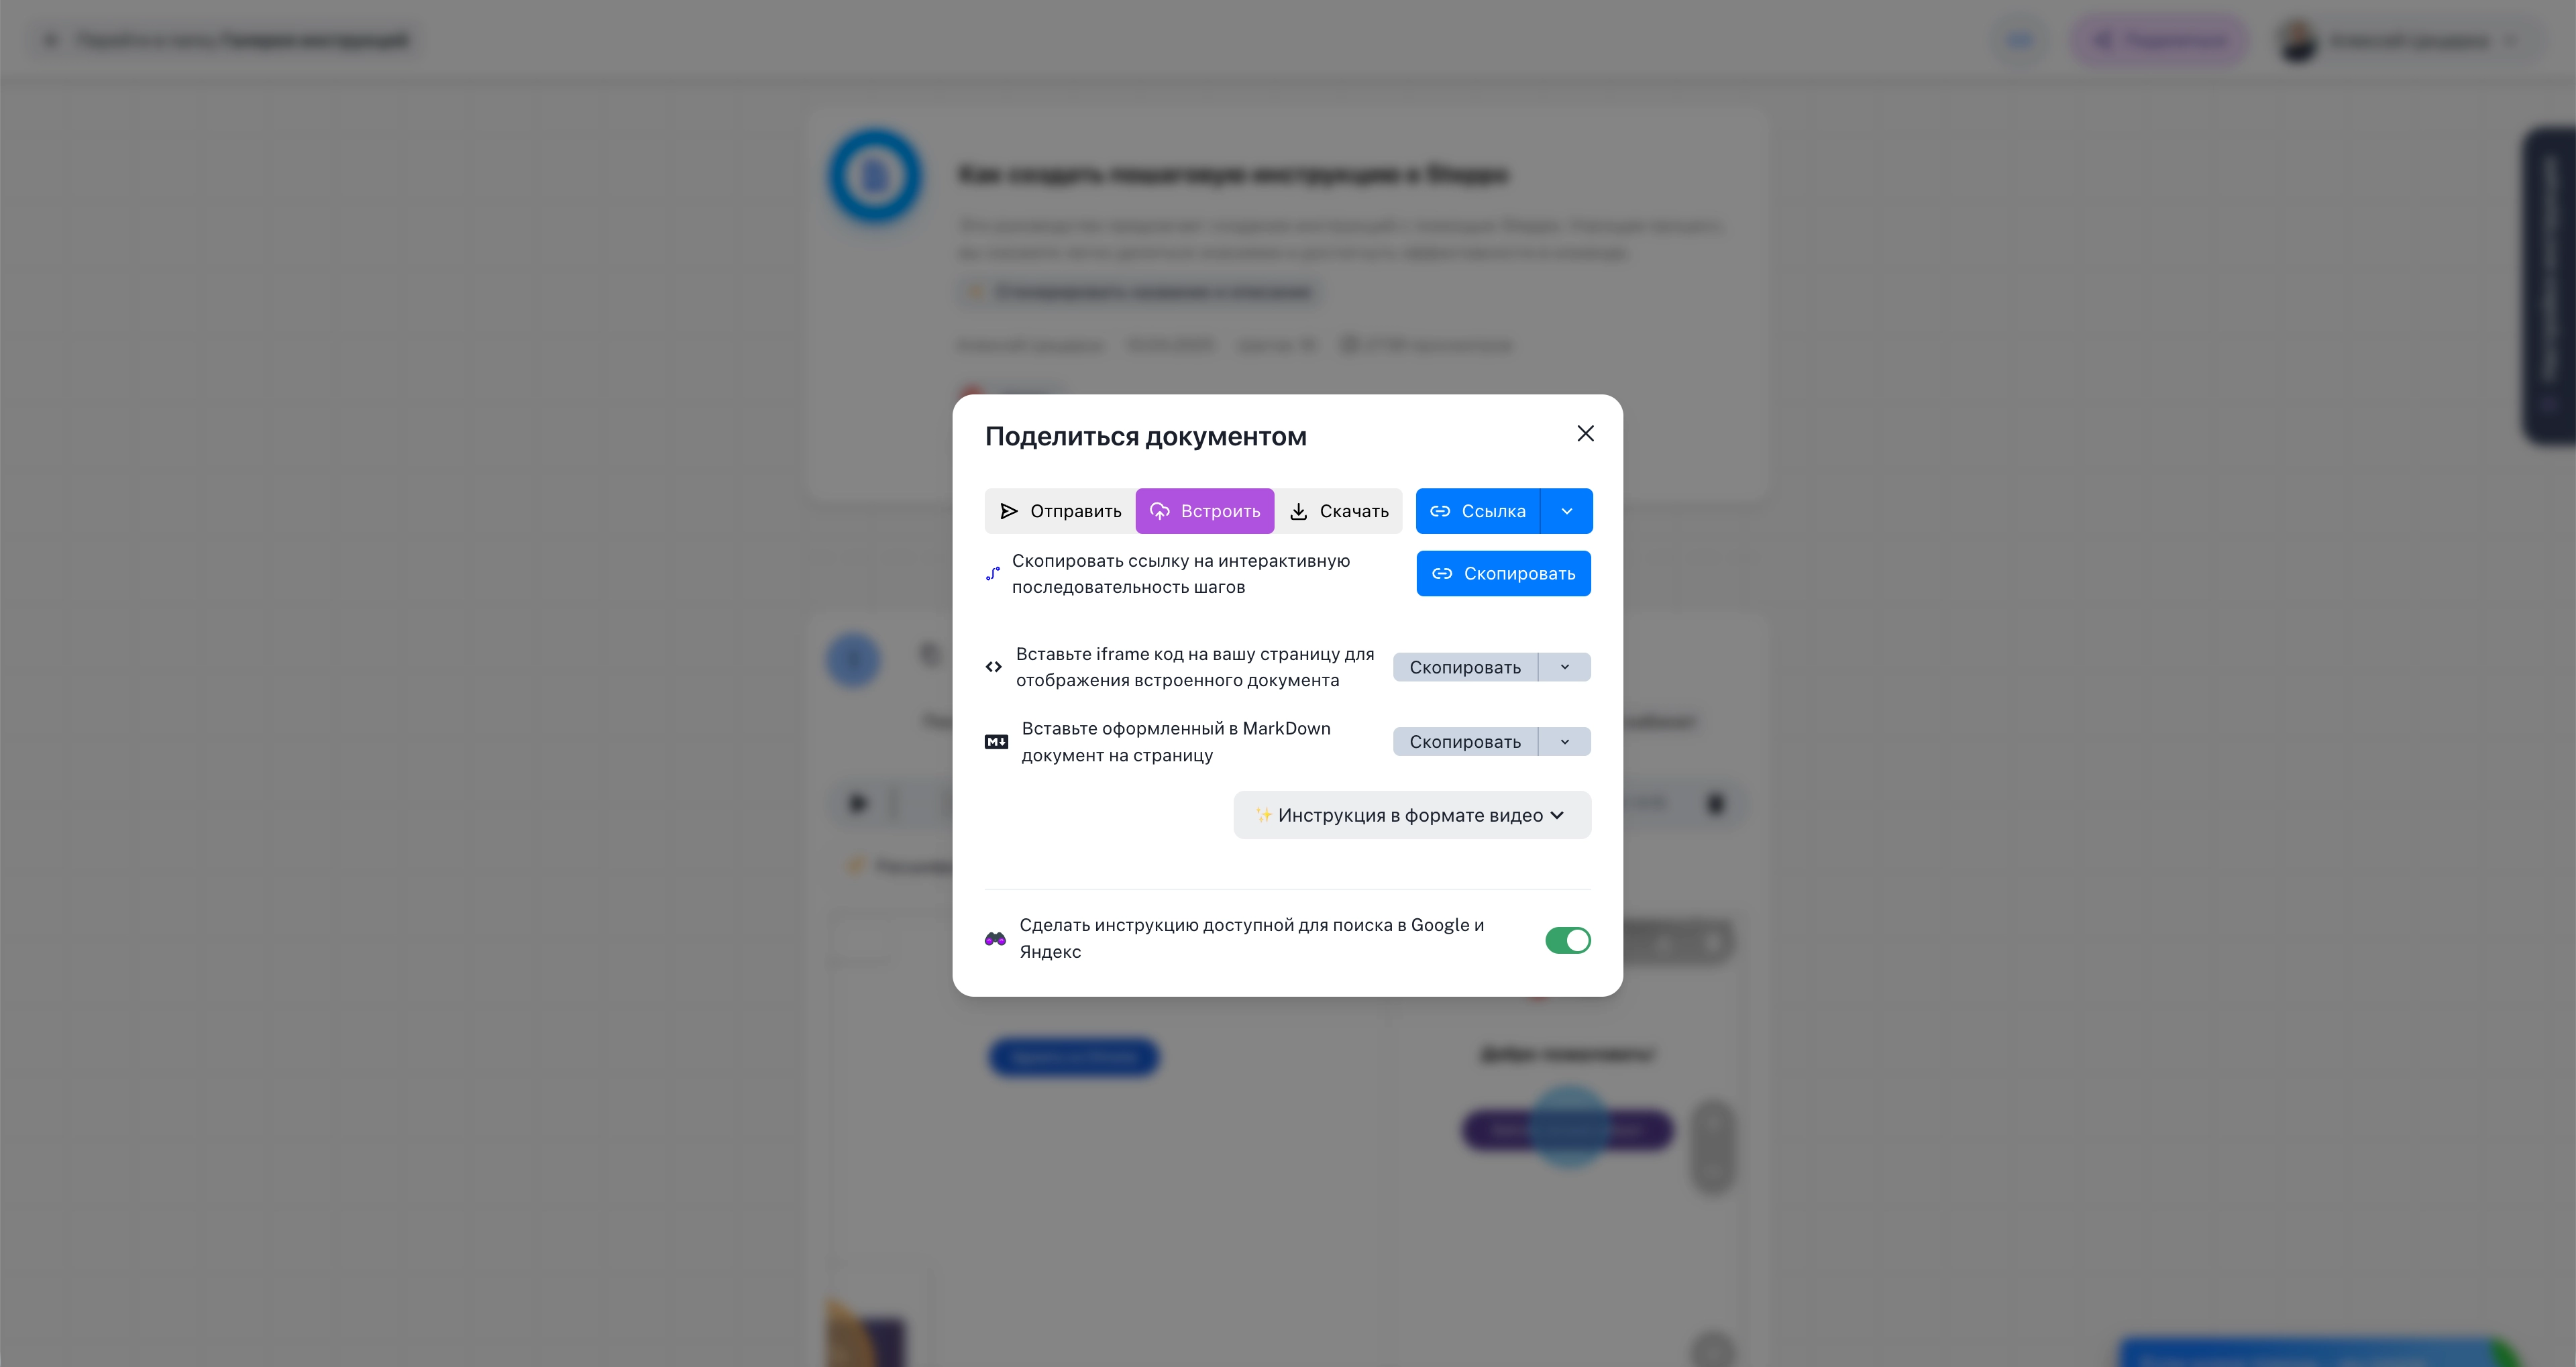This screenshot has height=1367, width=2576.
Task: Click the interactive steps route icon
Action: 993,574
